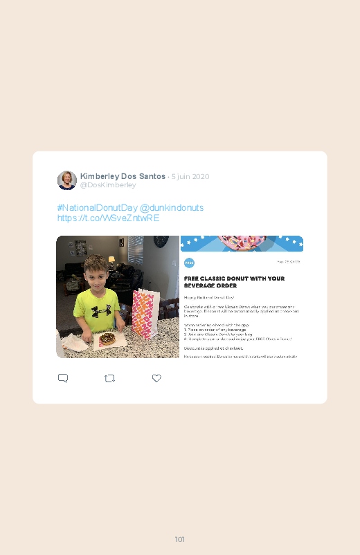Click the FREE CLASSIC DONUT headline text
360x555 pixels.
234,282
